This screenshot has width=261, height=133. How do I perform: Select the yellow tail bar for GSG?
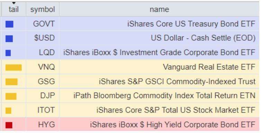point(11,82)
